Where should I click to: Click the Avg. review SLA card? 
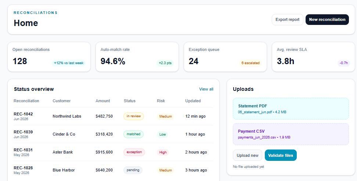pos(313,57)
